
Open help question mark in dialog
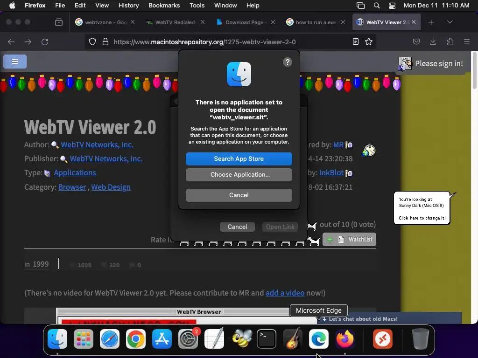(288, 62)
